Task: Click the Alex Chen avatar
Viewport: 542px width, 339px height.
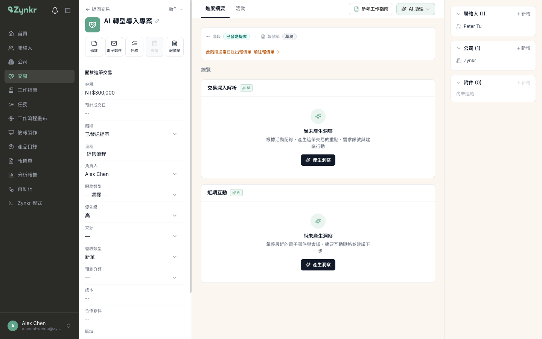Action: coord(13,326)
